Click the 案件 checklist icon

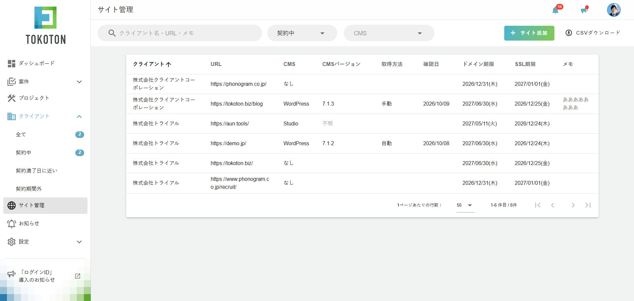pos(12,82)
